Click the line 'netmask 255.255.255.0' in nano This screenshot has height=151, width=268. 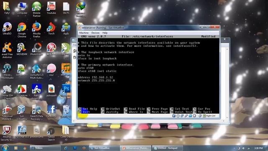[x=96, y=81]
